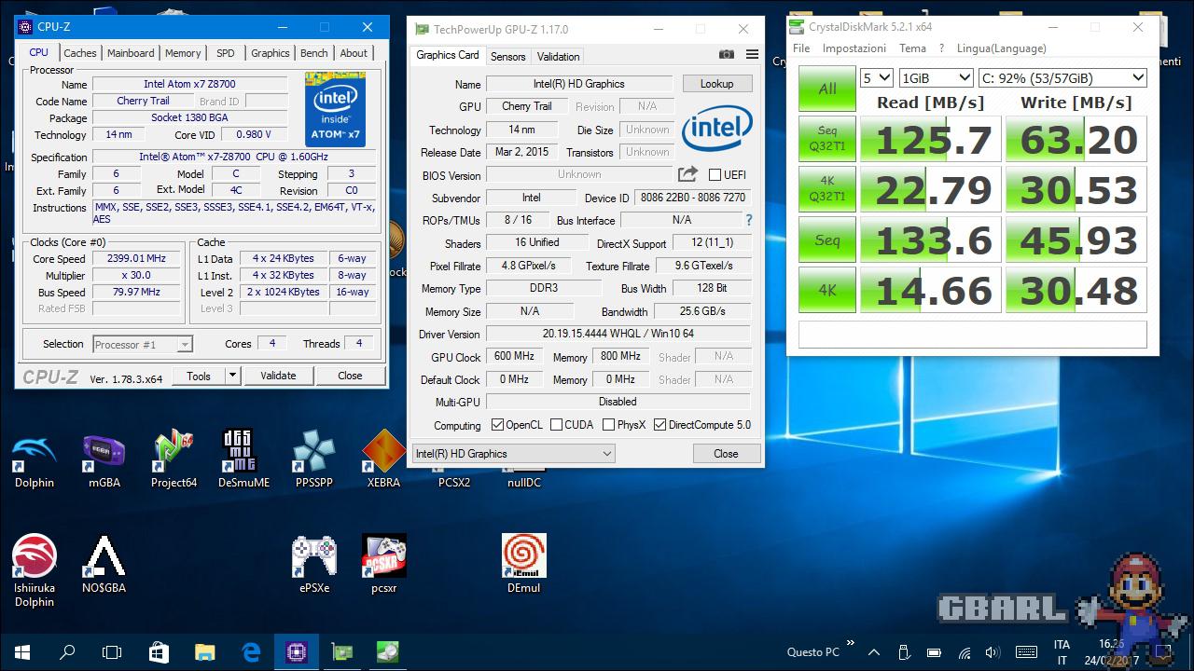Toggle the CUDA checkbox
Viewport: 1194px width, 671px height.
coord(557,425)
